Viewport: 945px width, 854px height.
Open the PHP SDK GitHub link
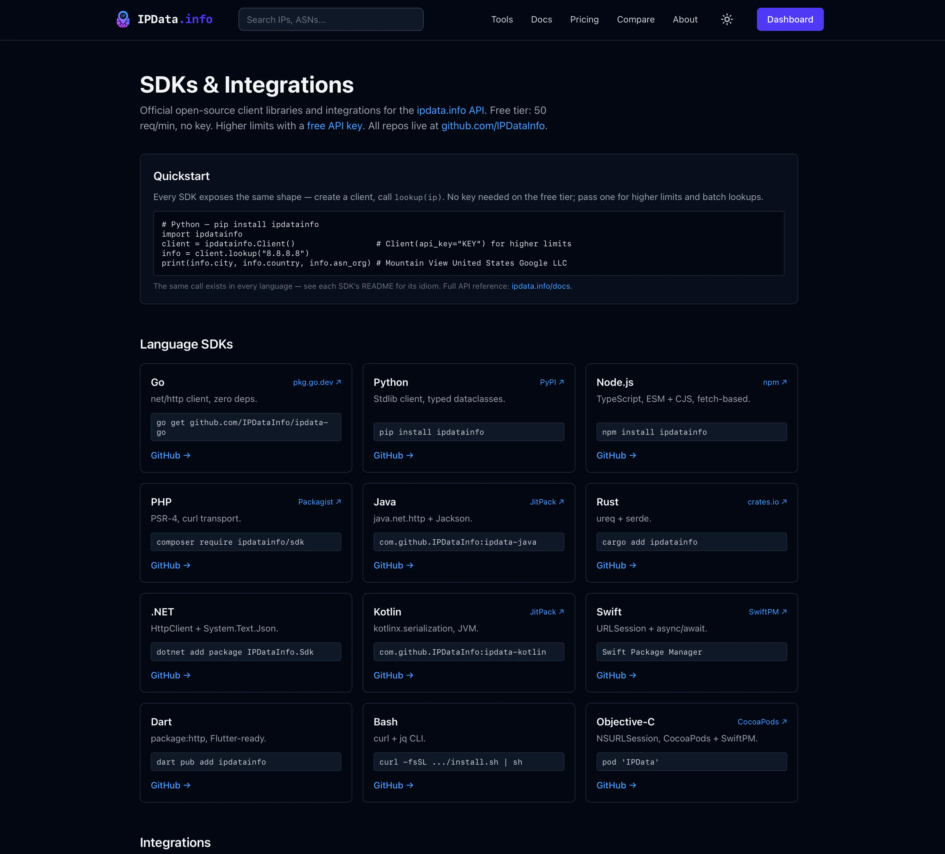(170, 565)
